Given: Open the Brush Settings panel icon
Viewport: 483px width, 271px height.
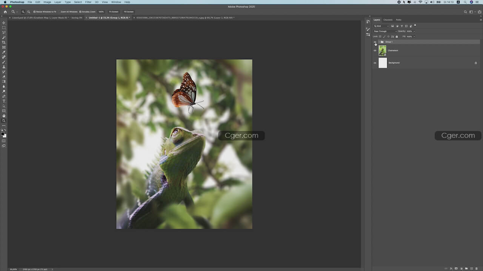Looking at the screenshot, I should pyautogui.click(x=368, y=29).
